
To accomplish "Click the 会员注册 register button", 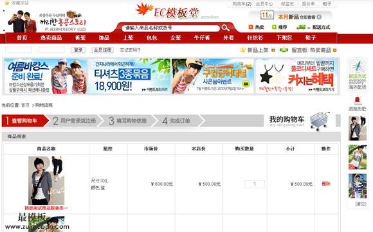I will tap(102, 50).
